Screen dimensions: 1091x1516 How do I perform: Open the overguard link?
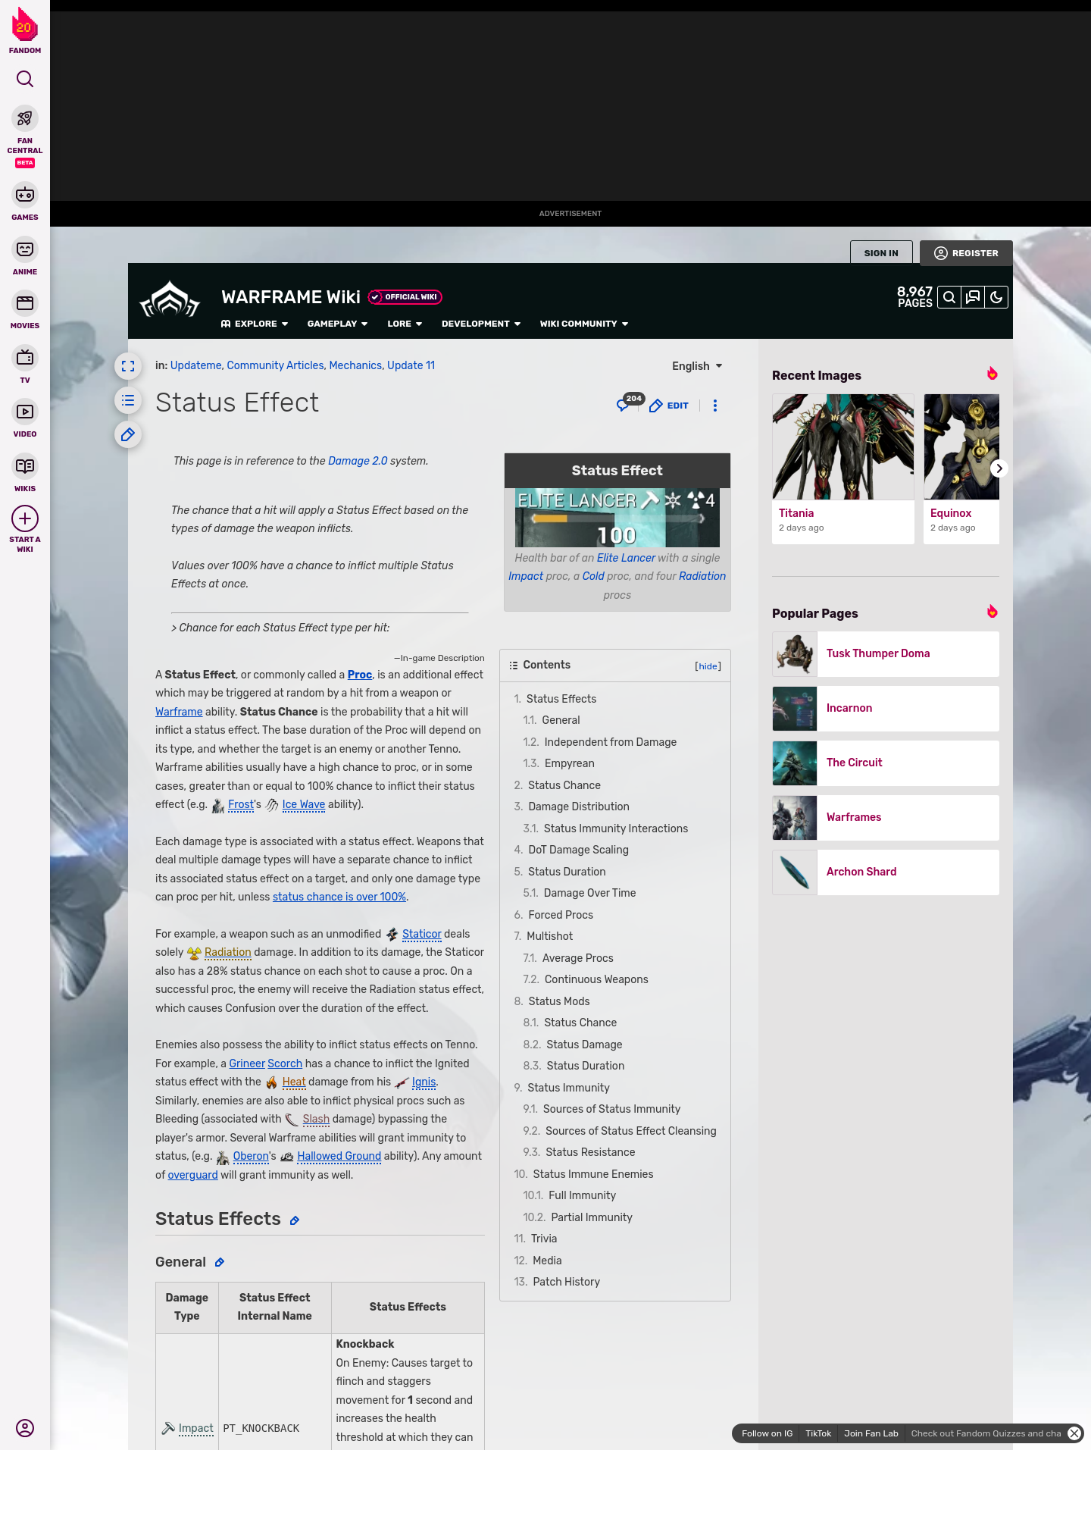pyautogui.click(x=192, y=1175)
